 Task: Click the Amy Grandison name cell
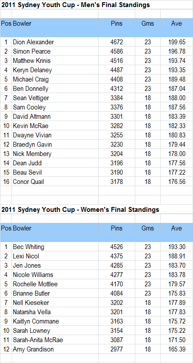tap(55, 349)
